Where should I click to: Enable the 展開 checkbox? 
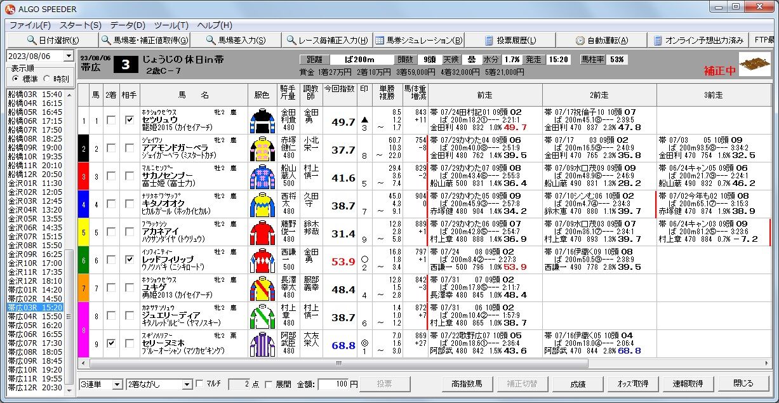click(x=269, y=384)
